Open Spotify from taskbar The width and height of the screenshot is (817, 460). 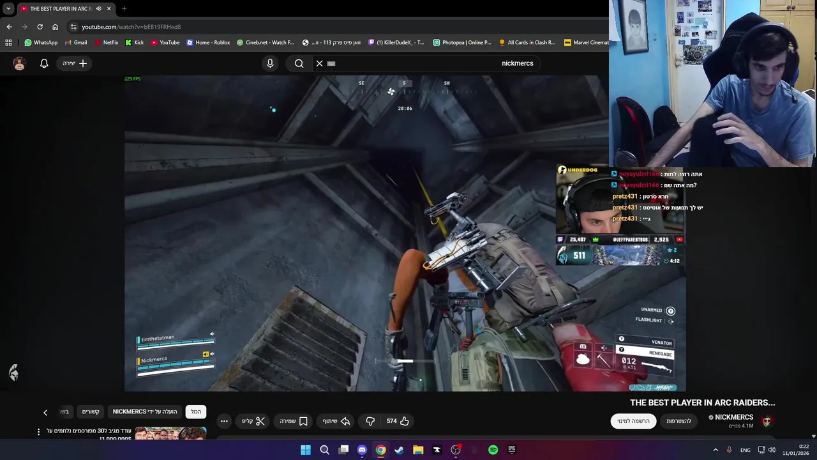coord(493,450)
